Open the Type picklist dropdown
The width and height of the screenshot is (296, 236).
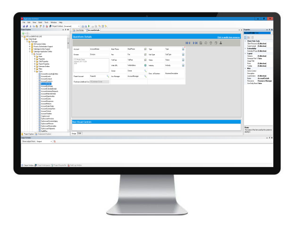pyautogui.click(x=183, y=49)
